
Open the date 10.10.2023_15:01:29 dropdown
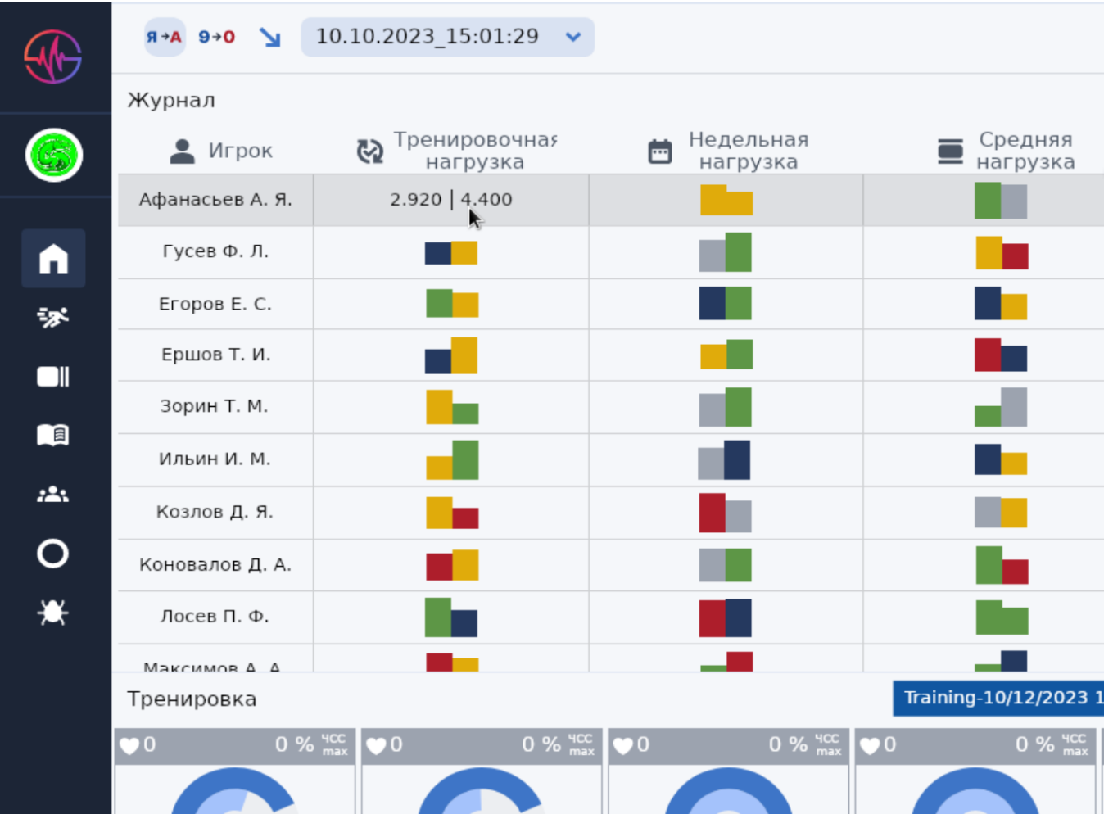pos(447,37)
